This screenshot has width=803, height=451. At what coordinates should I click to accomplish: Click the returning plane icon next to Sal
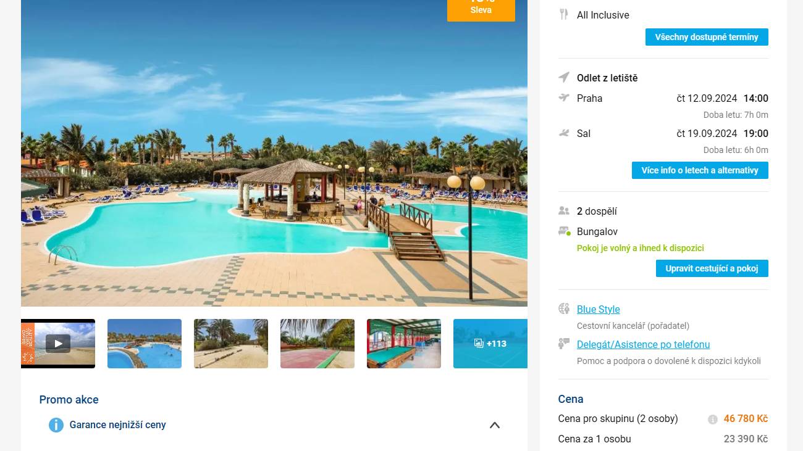tap(564, 133)
